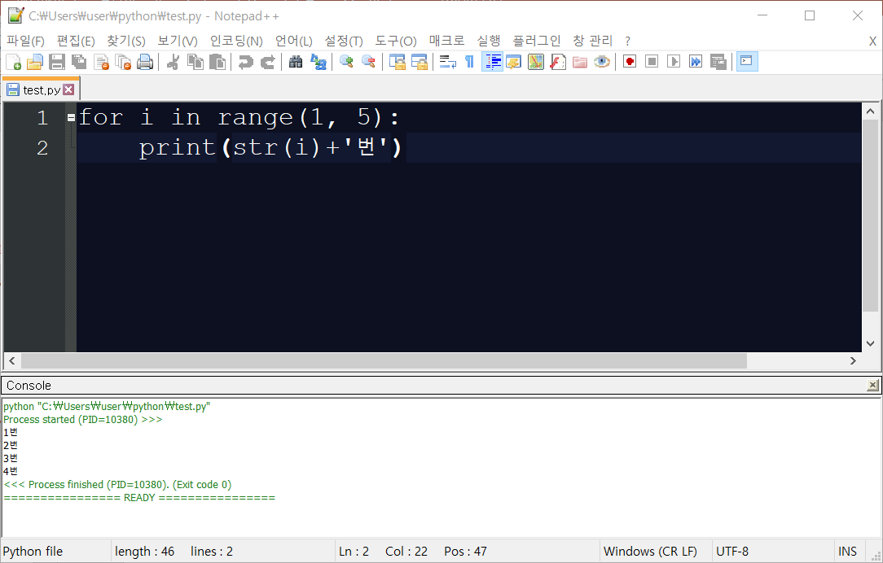Zoom in with magnifier plus icon

click(346, 62)
